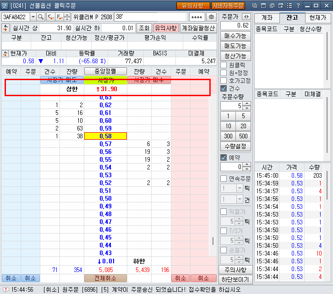Open the 3AFA8422 code dropdown arrow
This screenshot has height=294, width=333.
coord(33,17)
